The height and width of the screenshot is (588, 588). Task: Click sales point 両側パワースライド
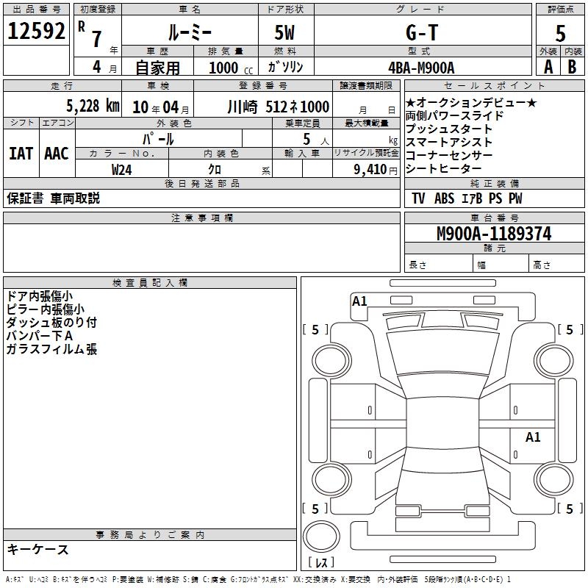454,115
